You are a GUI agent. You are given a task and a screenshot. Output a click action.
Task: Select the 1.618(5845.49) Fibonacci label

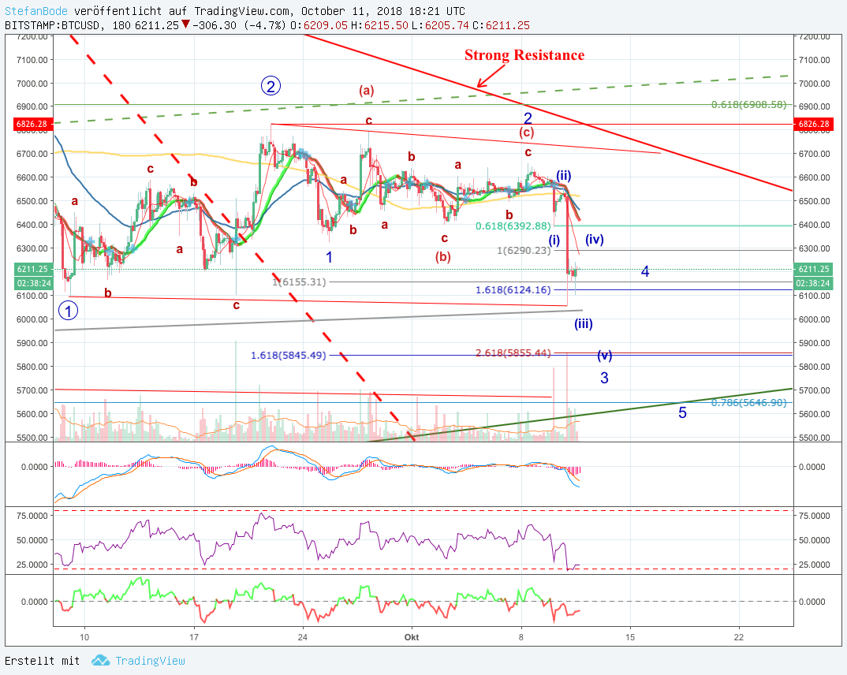289,356
